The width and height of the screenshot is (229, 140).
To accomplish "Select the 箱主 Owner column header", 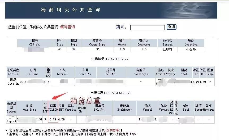I will click(122, 43).
